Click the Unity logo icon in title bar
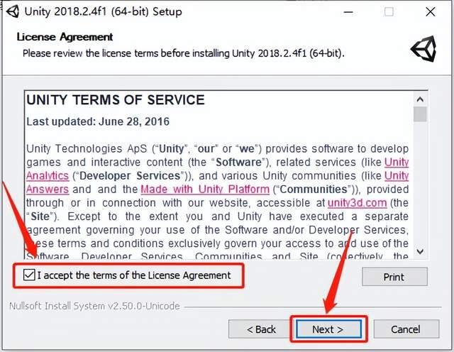This screenshot has height=352, width=454. pyautogui.click(x=13, y=11)
